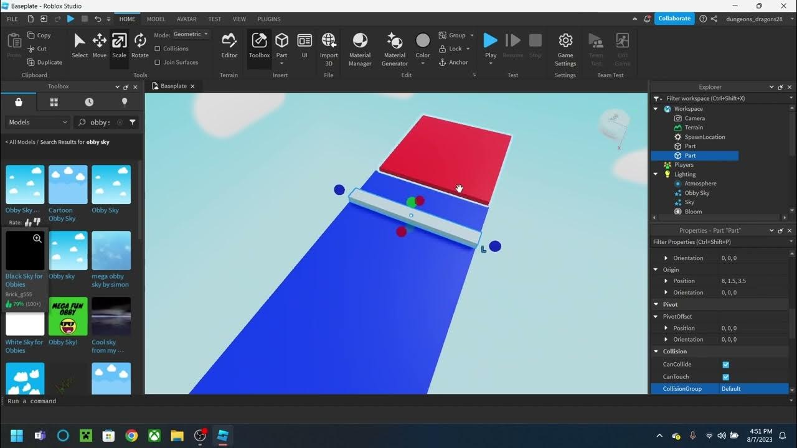The width and height of the screenshot is (797, 448).
Task: Select Obby Sky under Lighting
Action: (697, 193)
